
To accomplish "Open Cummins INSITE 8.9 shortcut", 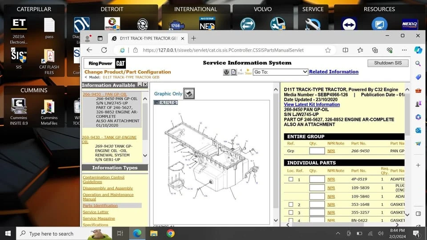I will click(x=19, y=112).
